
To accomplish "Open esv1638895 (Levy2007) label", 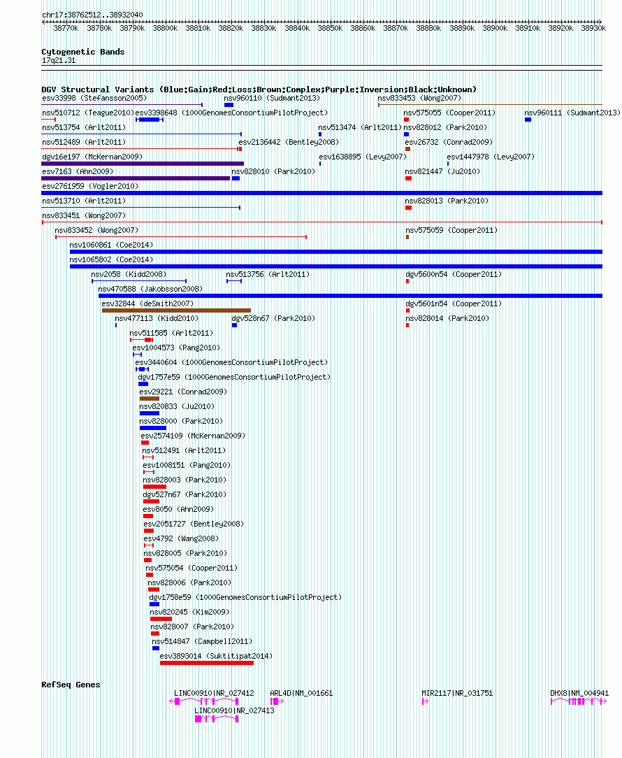I will click(363, 157).
